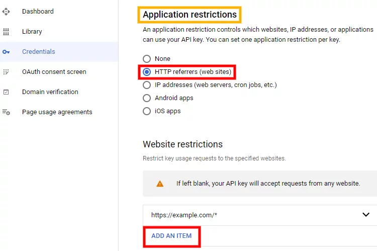Image resolution: width=377 pixels, height=251 pixels.
Task: Go to OAuth consent screen page
Action: coord(54,72)
